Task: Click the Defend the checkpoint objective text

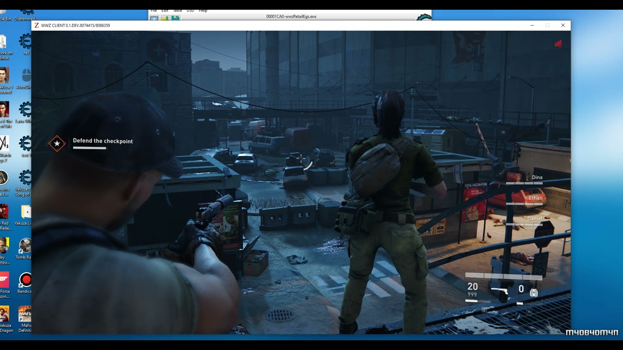Action: 103,141
